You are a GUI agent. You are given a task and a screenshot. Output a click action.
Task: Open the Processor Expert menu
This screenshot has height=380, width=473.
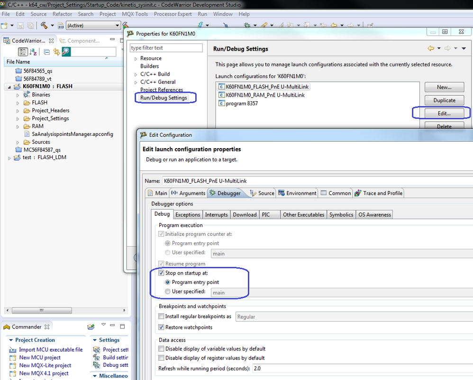pos(173,14)
